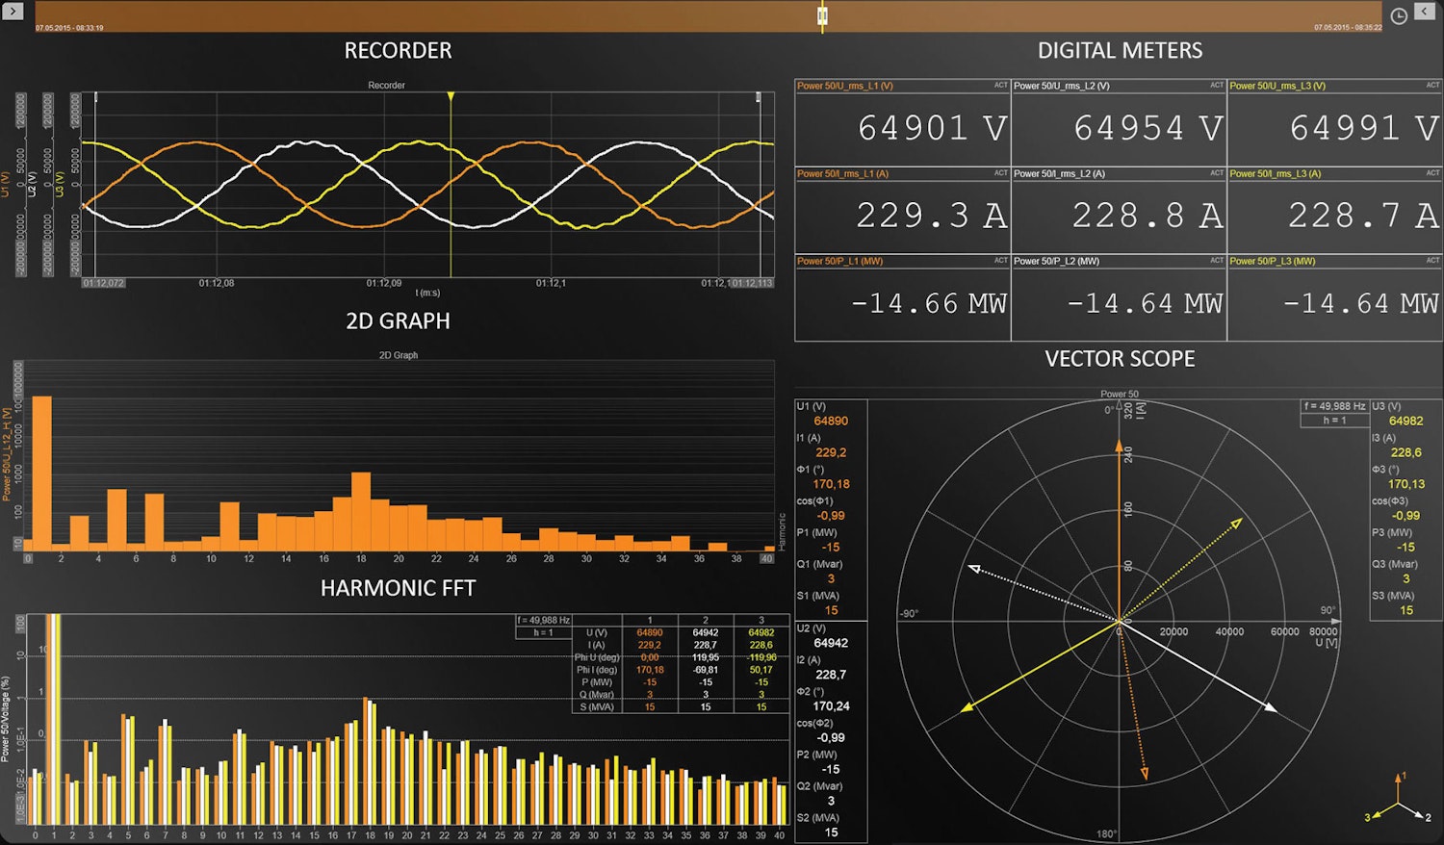This screenshot has width=1444, height=845.
Task: Click U1 (V) value 64890 in vector scope
Action: (831, 422)
